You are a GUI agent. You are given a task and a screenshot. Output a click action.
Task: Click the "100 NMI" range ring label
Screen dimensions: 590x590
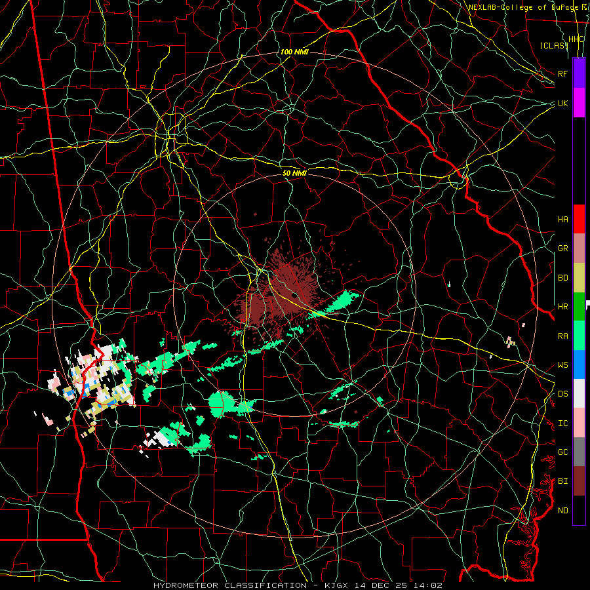point(294,52)
